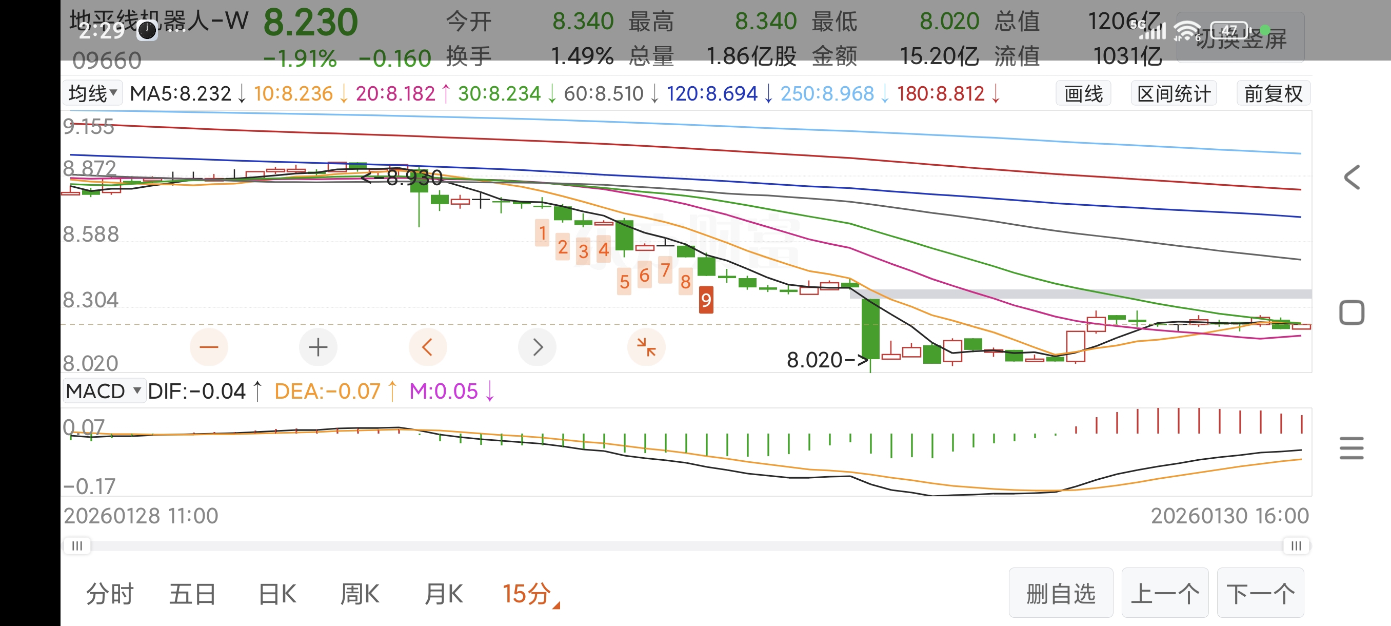Click the right timeline range slider handle

pos(1296,545)
